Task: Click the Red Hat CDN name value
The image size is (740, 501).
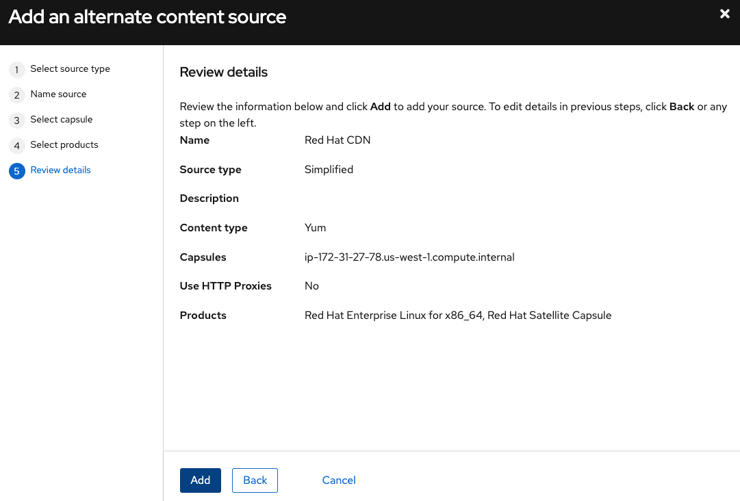Action: coord(337,140)
